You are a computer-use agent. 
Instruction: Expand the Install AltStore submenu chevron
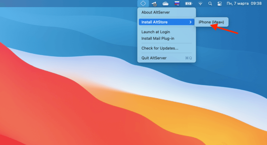click(x=190, y=22)
